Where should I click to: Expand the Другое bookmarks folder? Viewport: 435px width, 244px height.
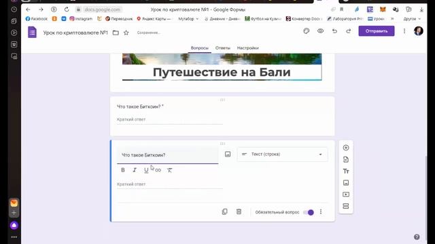[x=412, y=19]
